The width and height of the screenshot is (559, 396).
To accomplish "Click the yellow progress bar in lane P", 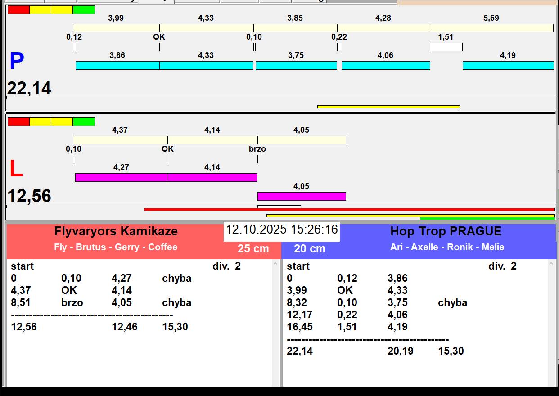I will tap(388, 107).
